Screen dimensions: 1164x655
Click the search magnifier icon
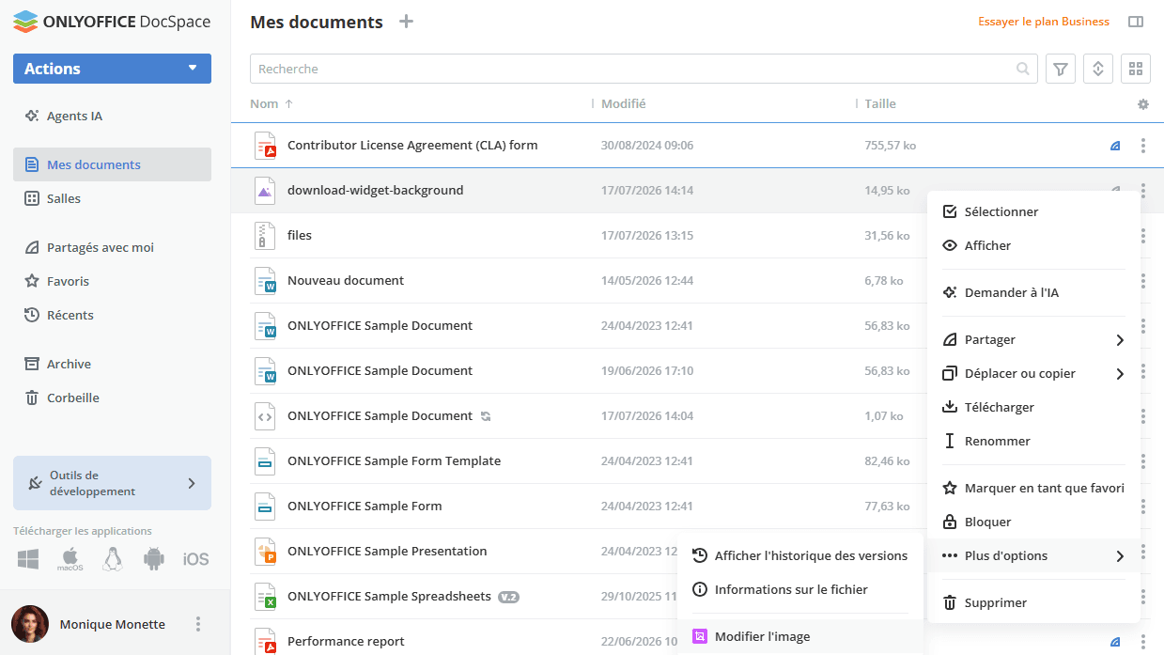(x=1022, y=69)
